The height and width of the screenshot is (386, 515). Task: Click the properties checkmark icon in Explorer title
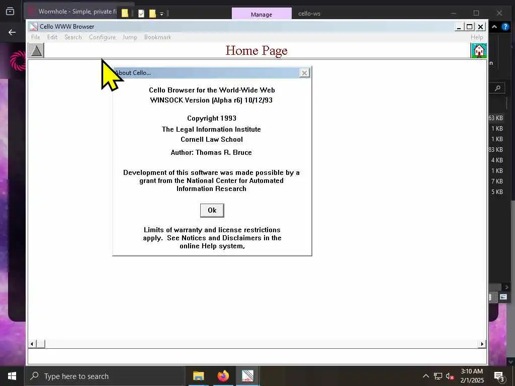tap(141, 14)
